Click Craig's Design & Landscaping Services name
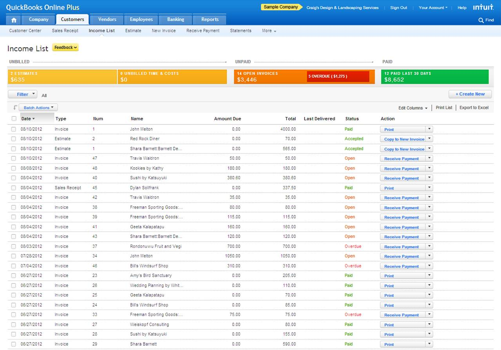This screenshot has height=350, width=501. point(342,7)
